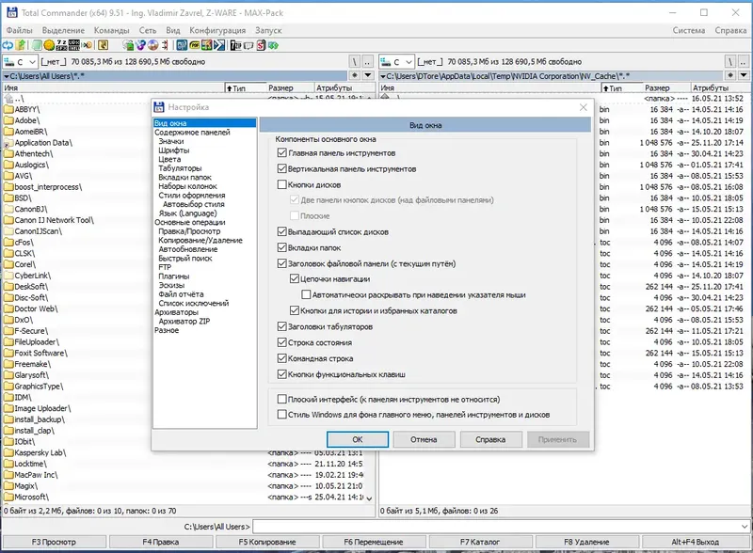Select Цвета in settings tree
Viewport: 753px width, 553px height.
pyautogui.click(x=169, y=159)
